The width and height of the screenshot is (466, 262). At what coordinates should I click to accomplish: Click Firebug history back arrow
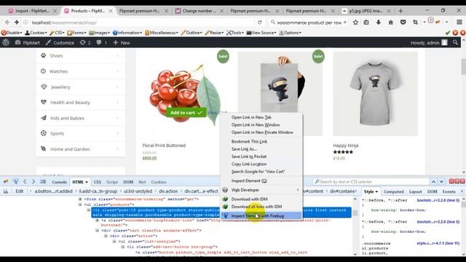[x=25, y=181]
